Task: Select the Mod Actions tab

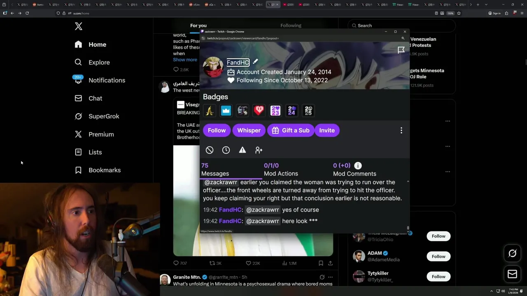Action: (x=281, y=169)
